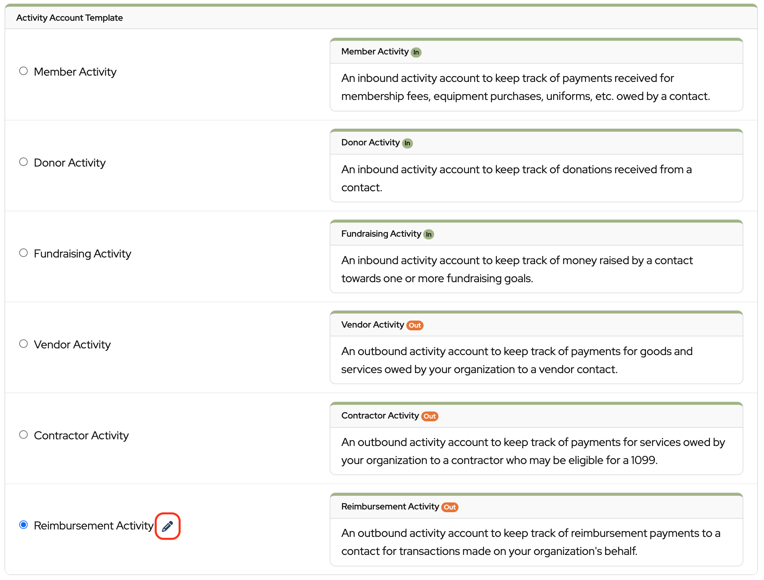The image size is (764, 580).
Task: Click the In badge on Member Activity card
Action: [416, 52]
